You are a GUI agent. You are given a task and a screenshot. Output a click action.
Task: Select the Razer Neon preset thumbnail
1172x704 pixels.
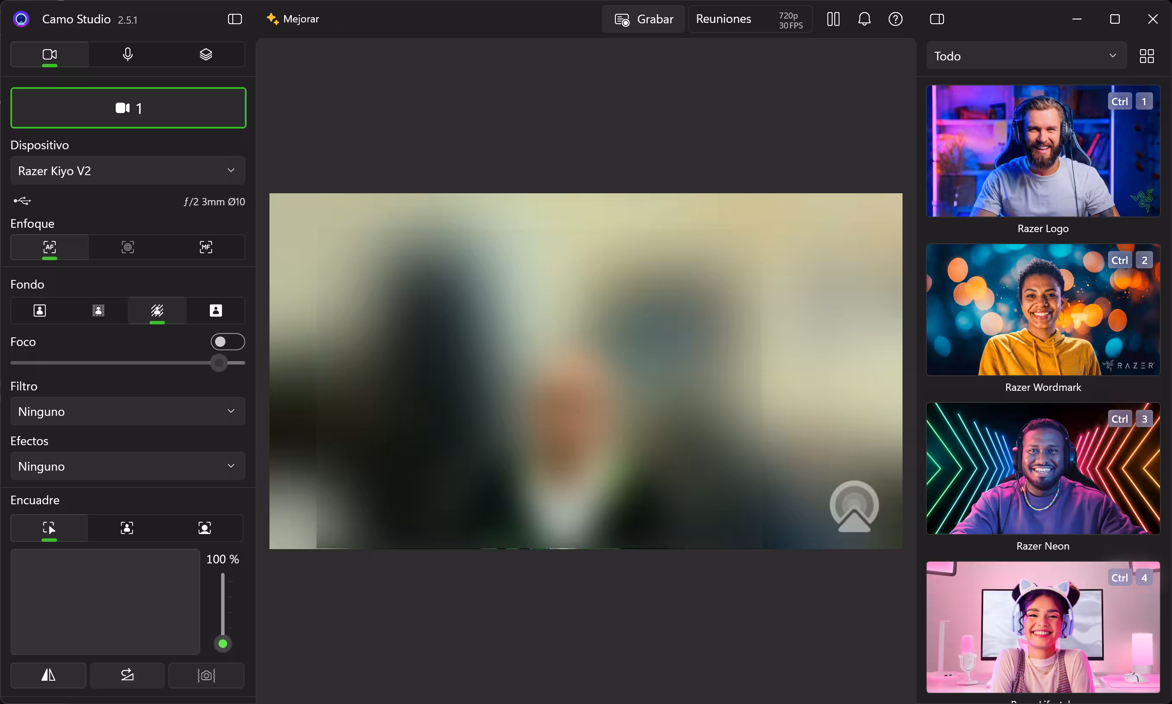click(x=1043, y=468)
